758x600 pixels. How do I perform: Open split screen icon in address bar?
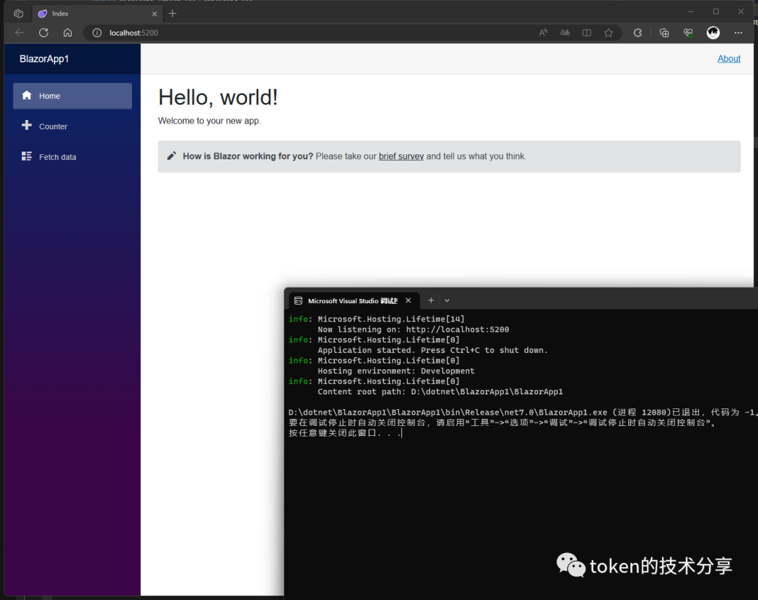[586, 33]
